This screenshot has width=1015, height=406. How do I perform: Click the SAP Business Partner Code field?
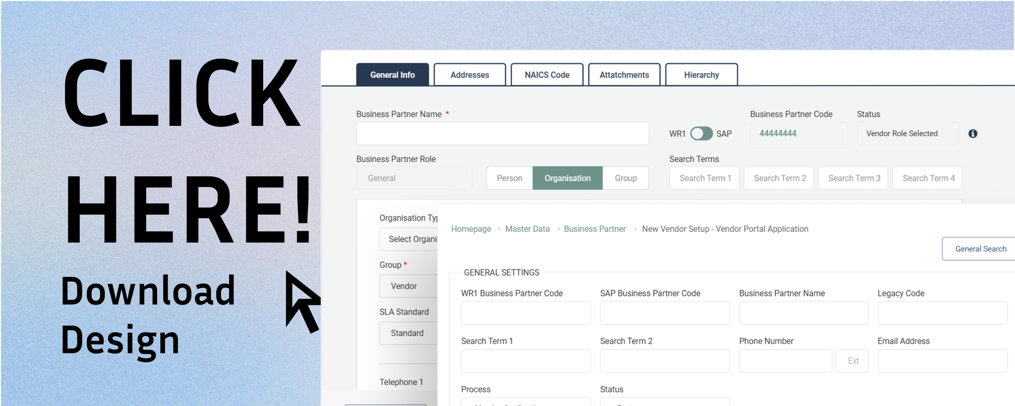pyautogui.click(x=665, y=313)
